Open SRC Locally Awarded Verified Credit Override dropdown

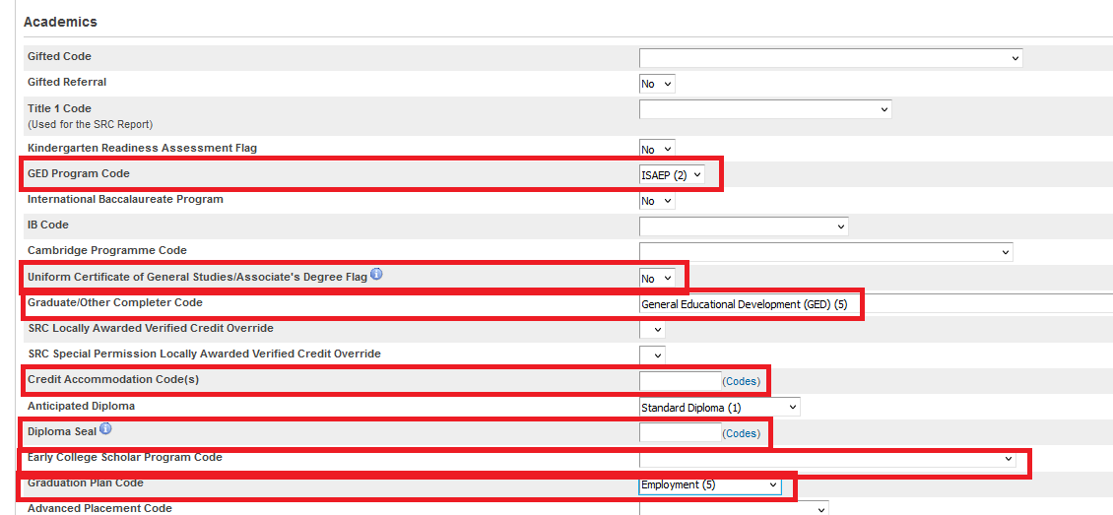click(652, 330)
